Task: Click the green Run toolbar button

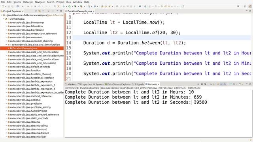Action: point(70,6)
